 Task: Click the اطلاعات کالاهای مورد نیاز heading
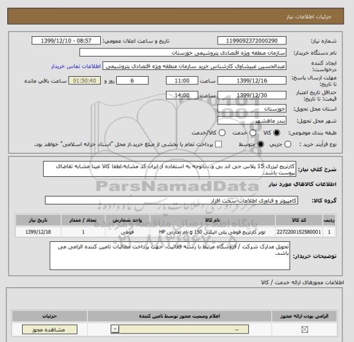tap(302, 184)
